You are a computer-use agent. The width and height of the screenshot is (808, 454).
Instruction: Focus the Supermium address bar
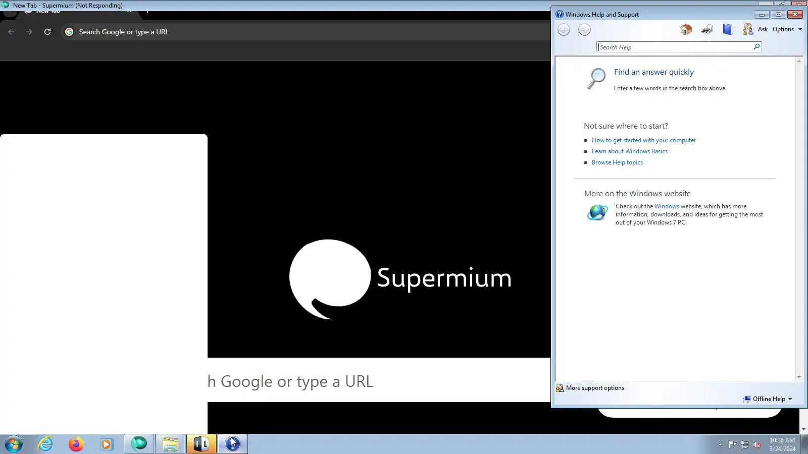point(306,32)
